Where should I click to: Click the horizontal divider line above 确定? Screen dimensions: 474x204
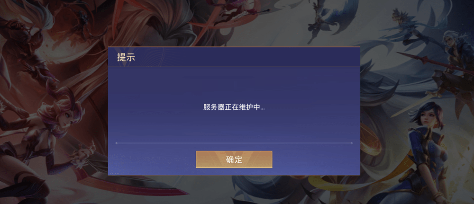click(x=234, y=143)
